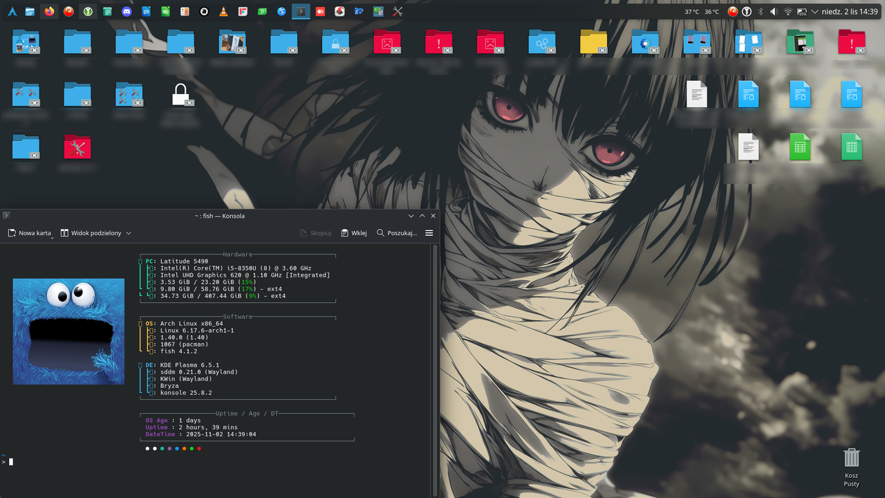
Task: Expand the Widok podzielony dropdown
Action: point(129,234)
